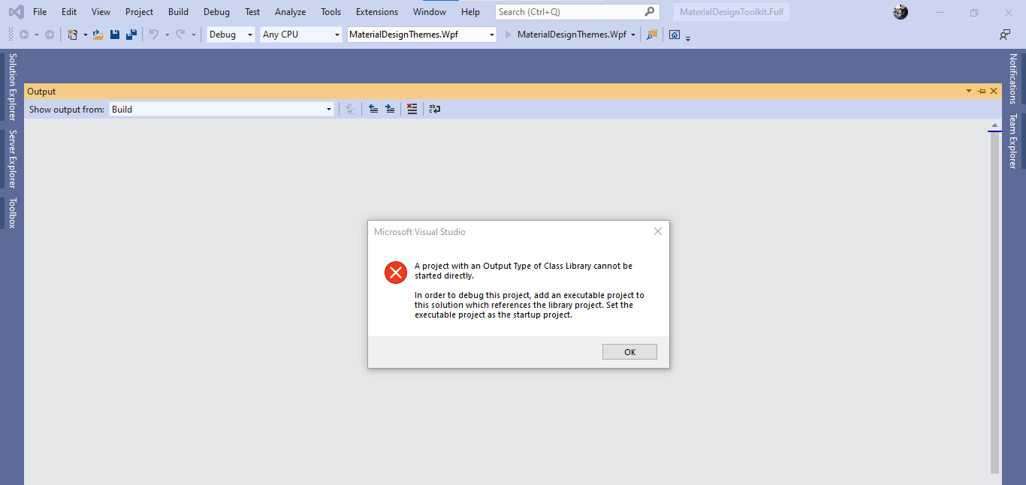Open the Any CPU platform dropdown
Screen dimensions: 1026x485
[x=301, y=35]
